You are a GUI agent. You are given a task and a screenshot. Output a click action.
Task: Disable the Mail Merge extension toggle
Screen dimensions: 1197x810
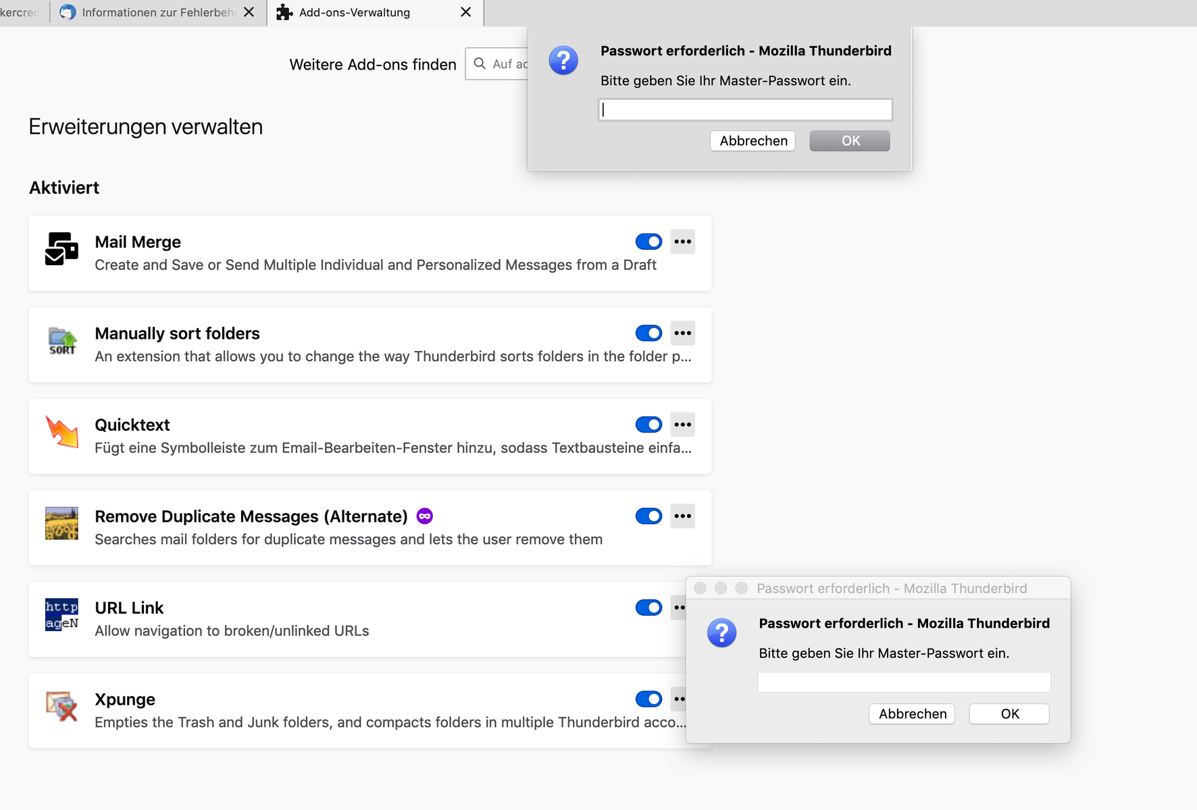[648, 242]
